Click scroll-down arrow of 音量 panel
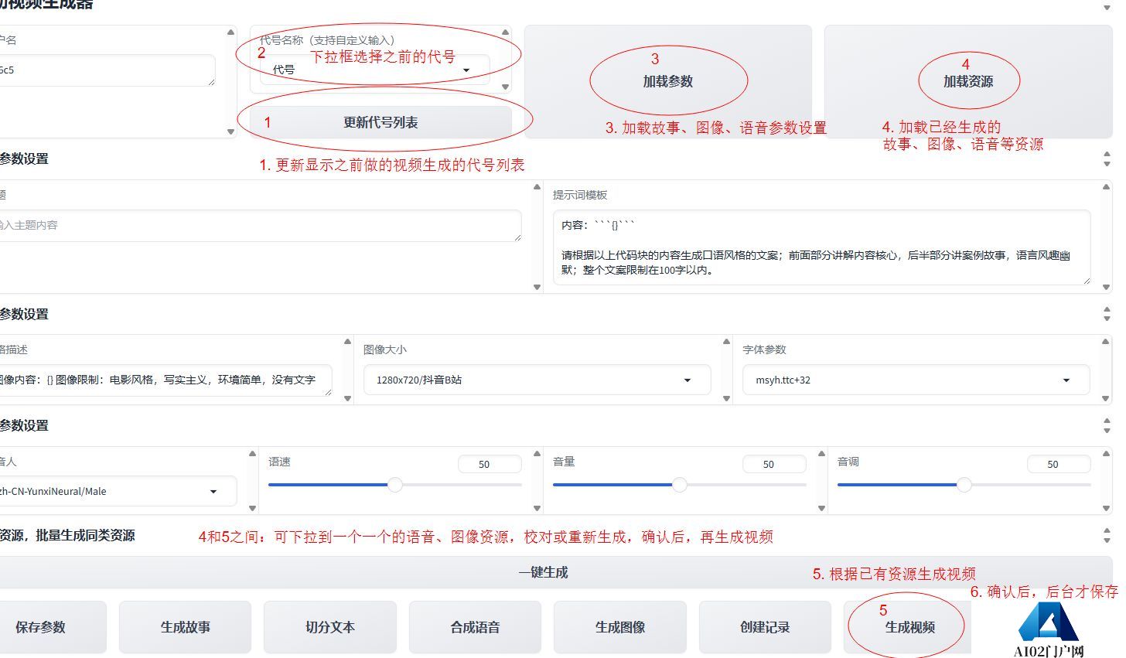Screen dimensions: 1126x658 point(821,508)
